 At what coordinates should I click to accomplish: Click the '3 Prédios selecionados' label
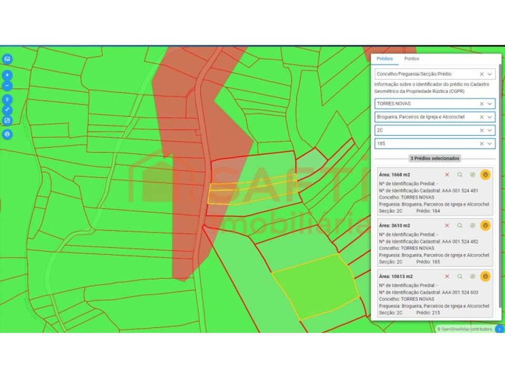point(435,159)
